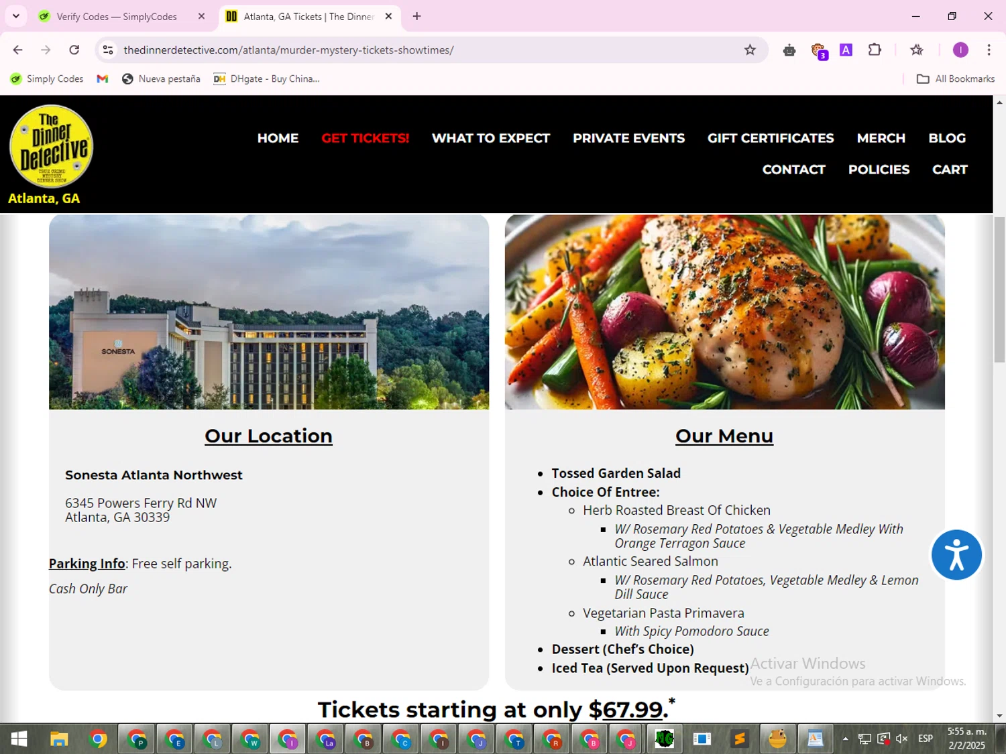
Task: Click The Dinner Detective logo
Action: pyautogui.click(x=51, y=146)
